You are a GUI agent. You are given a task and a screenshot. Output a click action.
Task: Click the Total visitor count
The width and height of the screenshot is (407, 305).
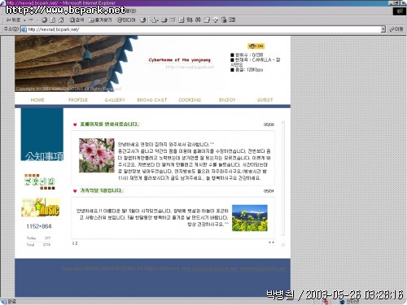coord(38,245)
